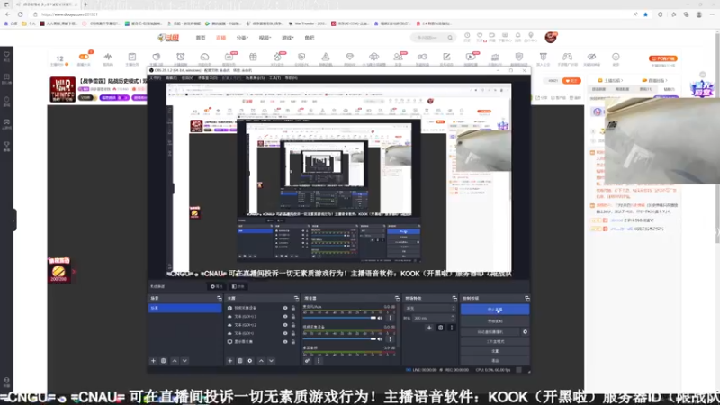
Task: Open Douyu 鱼吧 nav item
Action: (x=310, y=38)
